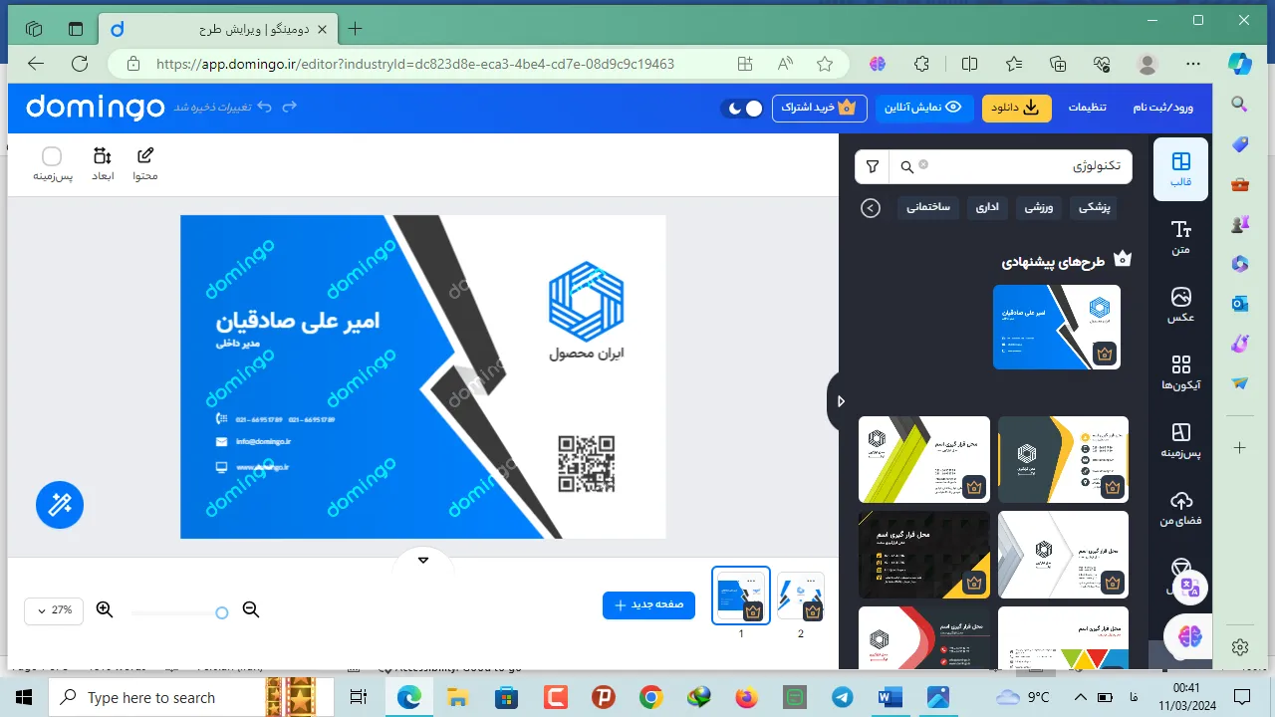Image resolution: width=1275 pixels, height=717 pixels.
Task: Click the خرید اشتراک subscription button
Action: tap(819, 108)
